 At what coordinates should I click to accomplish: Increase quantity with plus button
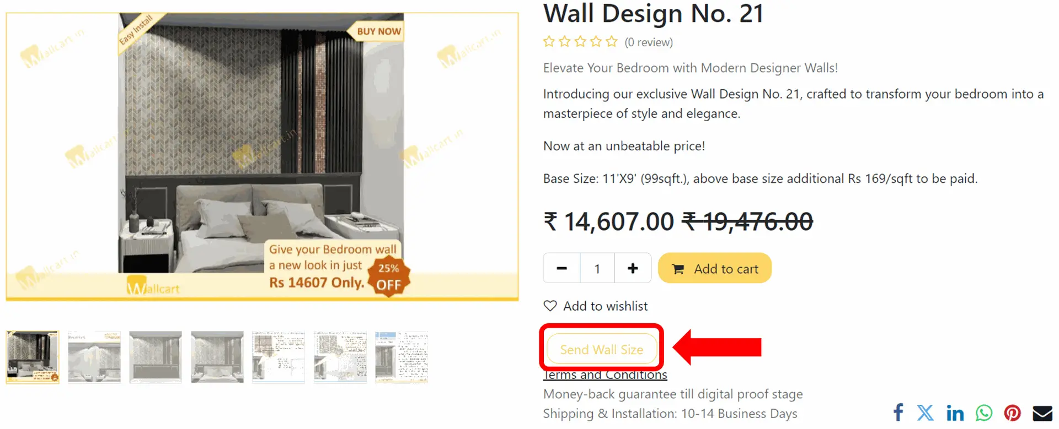click(x=633, y=268)
